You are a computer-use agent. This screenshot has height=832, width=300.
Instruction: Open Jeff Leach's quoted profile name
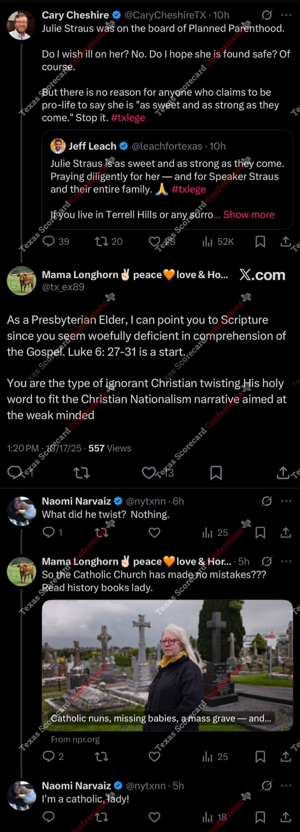92,146
